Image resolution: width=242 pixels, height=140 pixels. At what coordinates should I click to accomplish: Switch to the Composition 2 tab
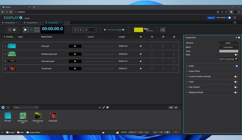[x=32, y=23]
